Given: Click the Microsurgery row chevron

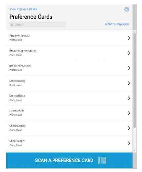Looking at the screenshot, I should [129, 128].
